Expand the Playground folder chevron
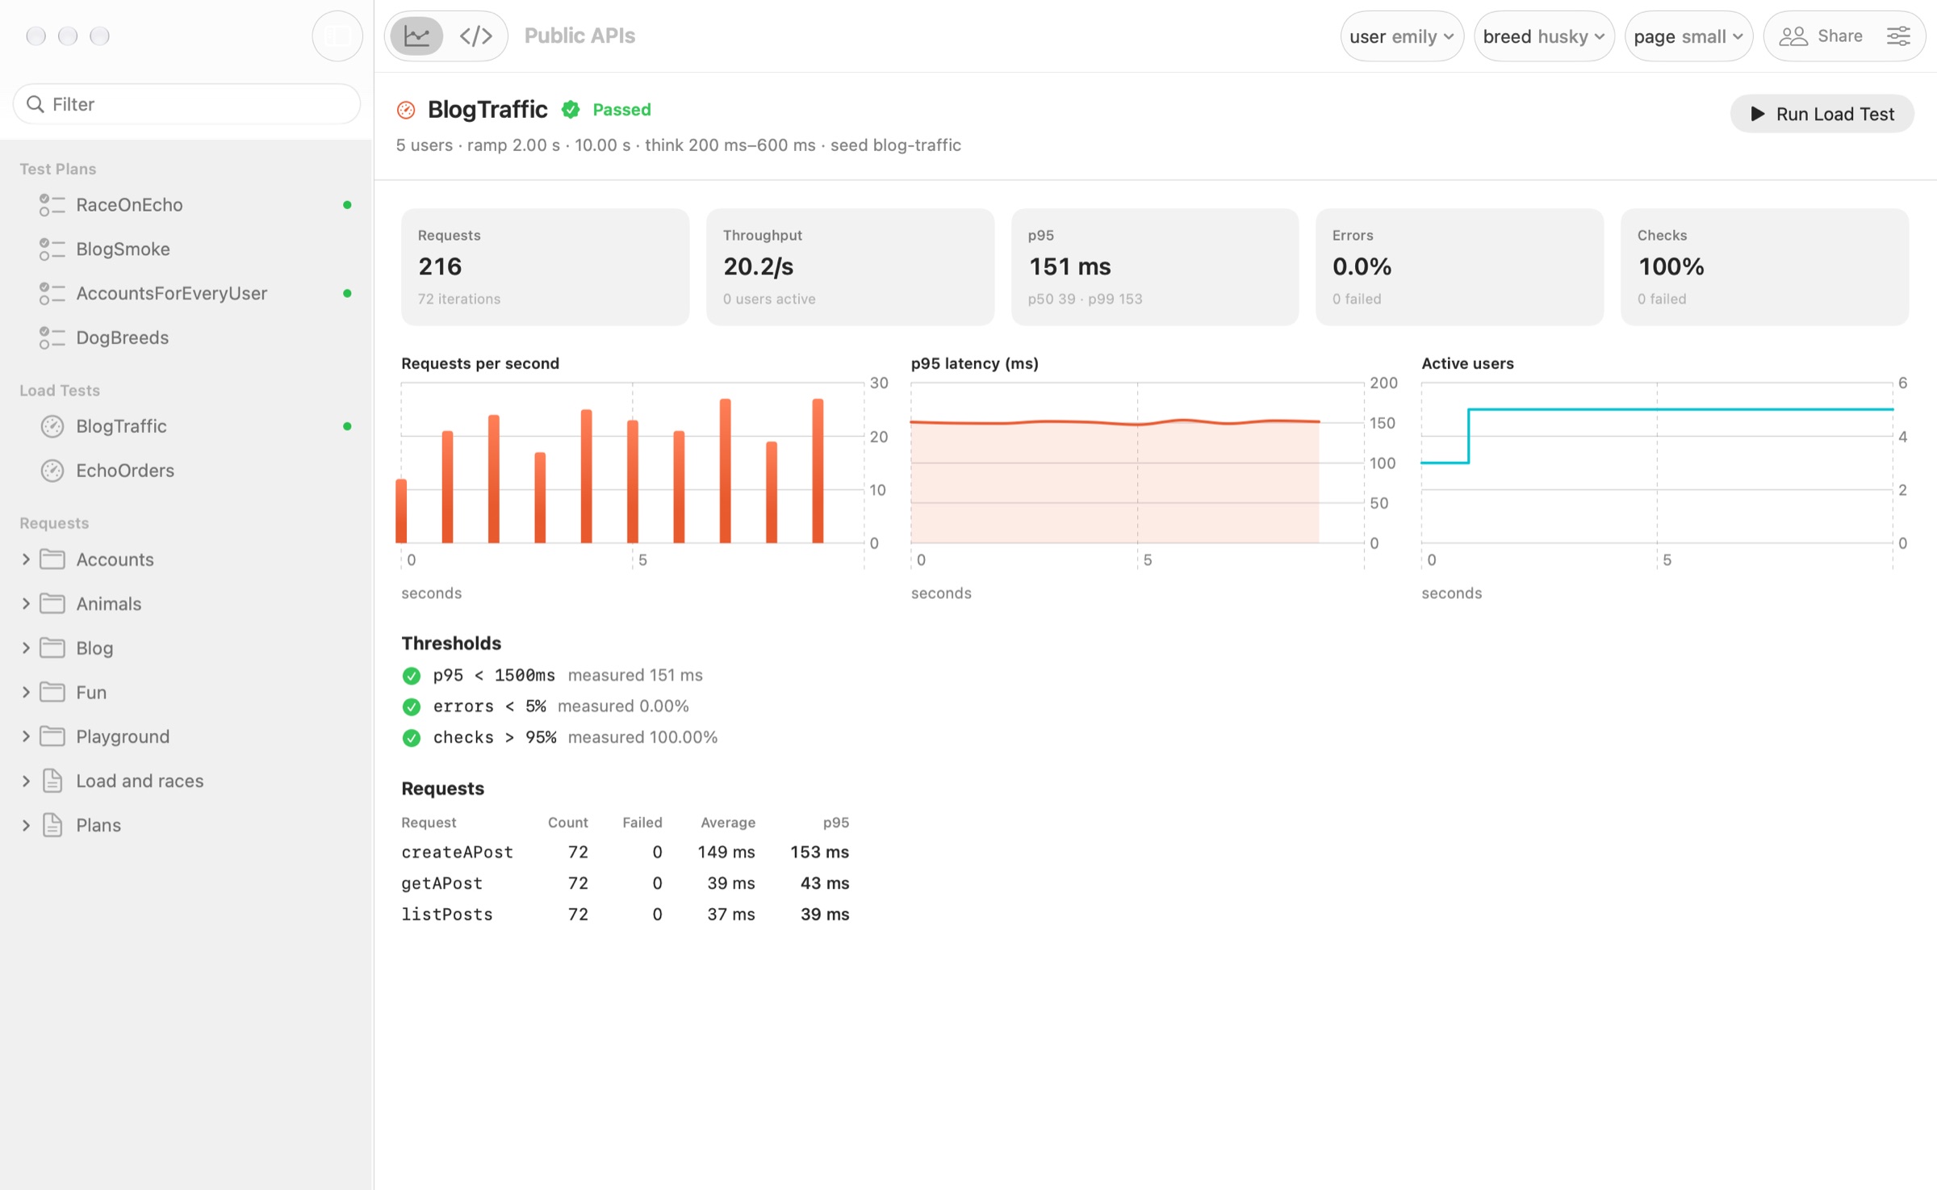 [26, 736]
